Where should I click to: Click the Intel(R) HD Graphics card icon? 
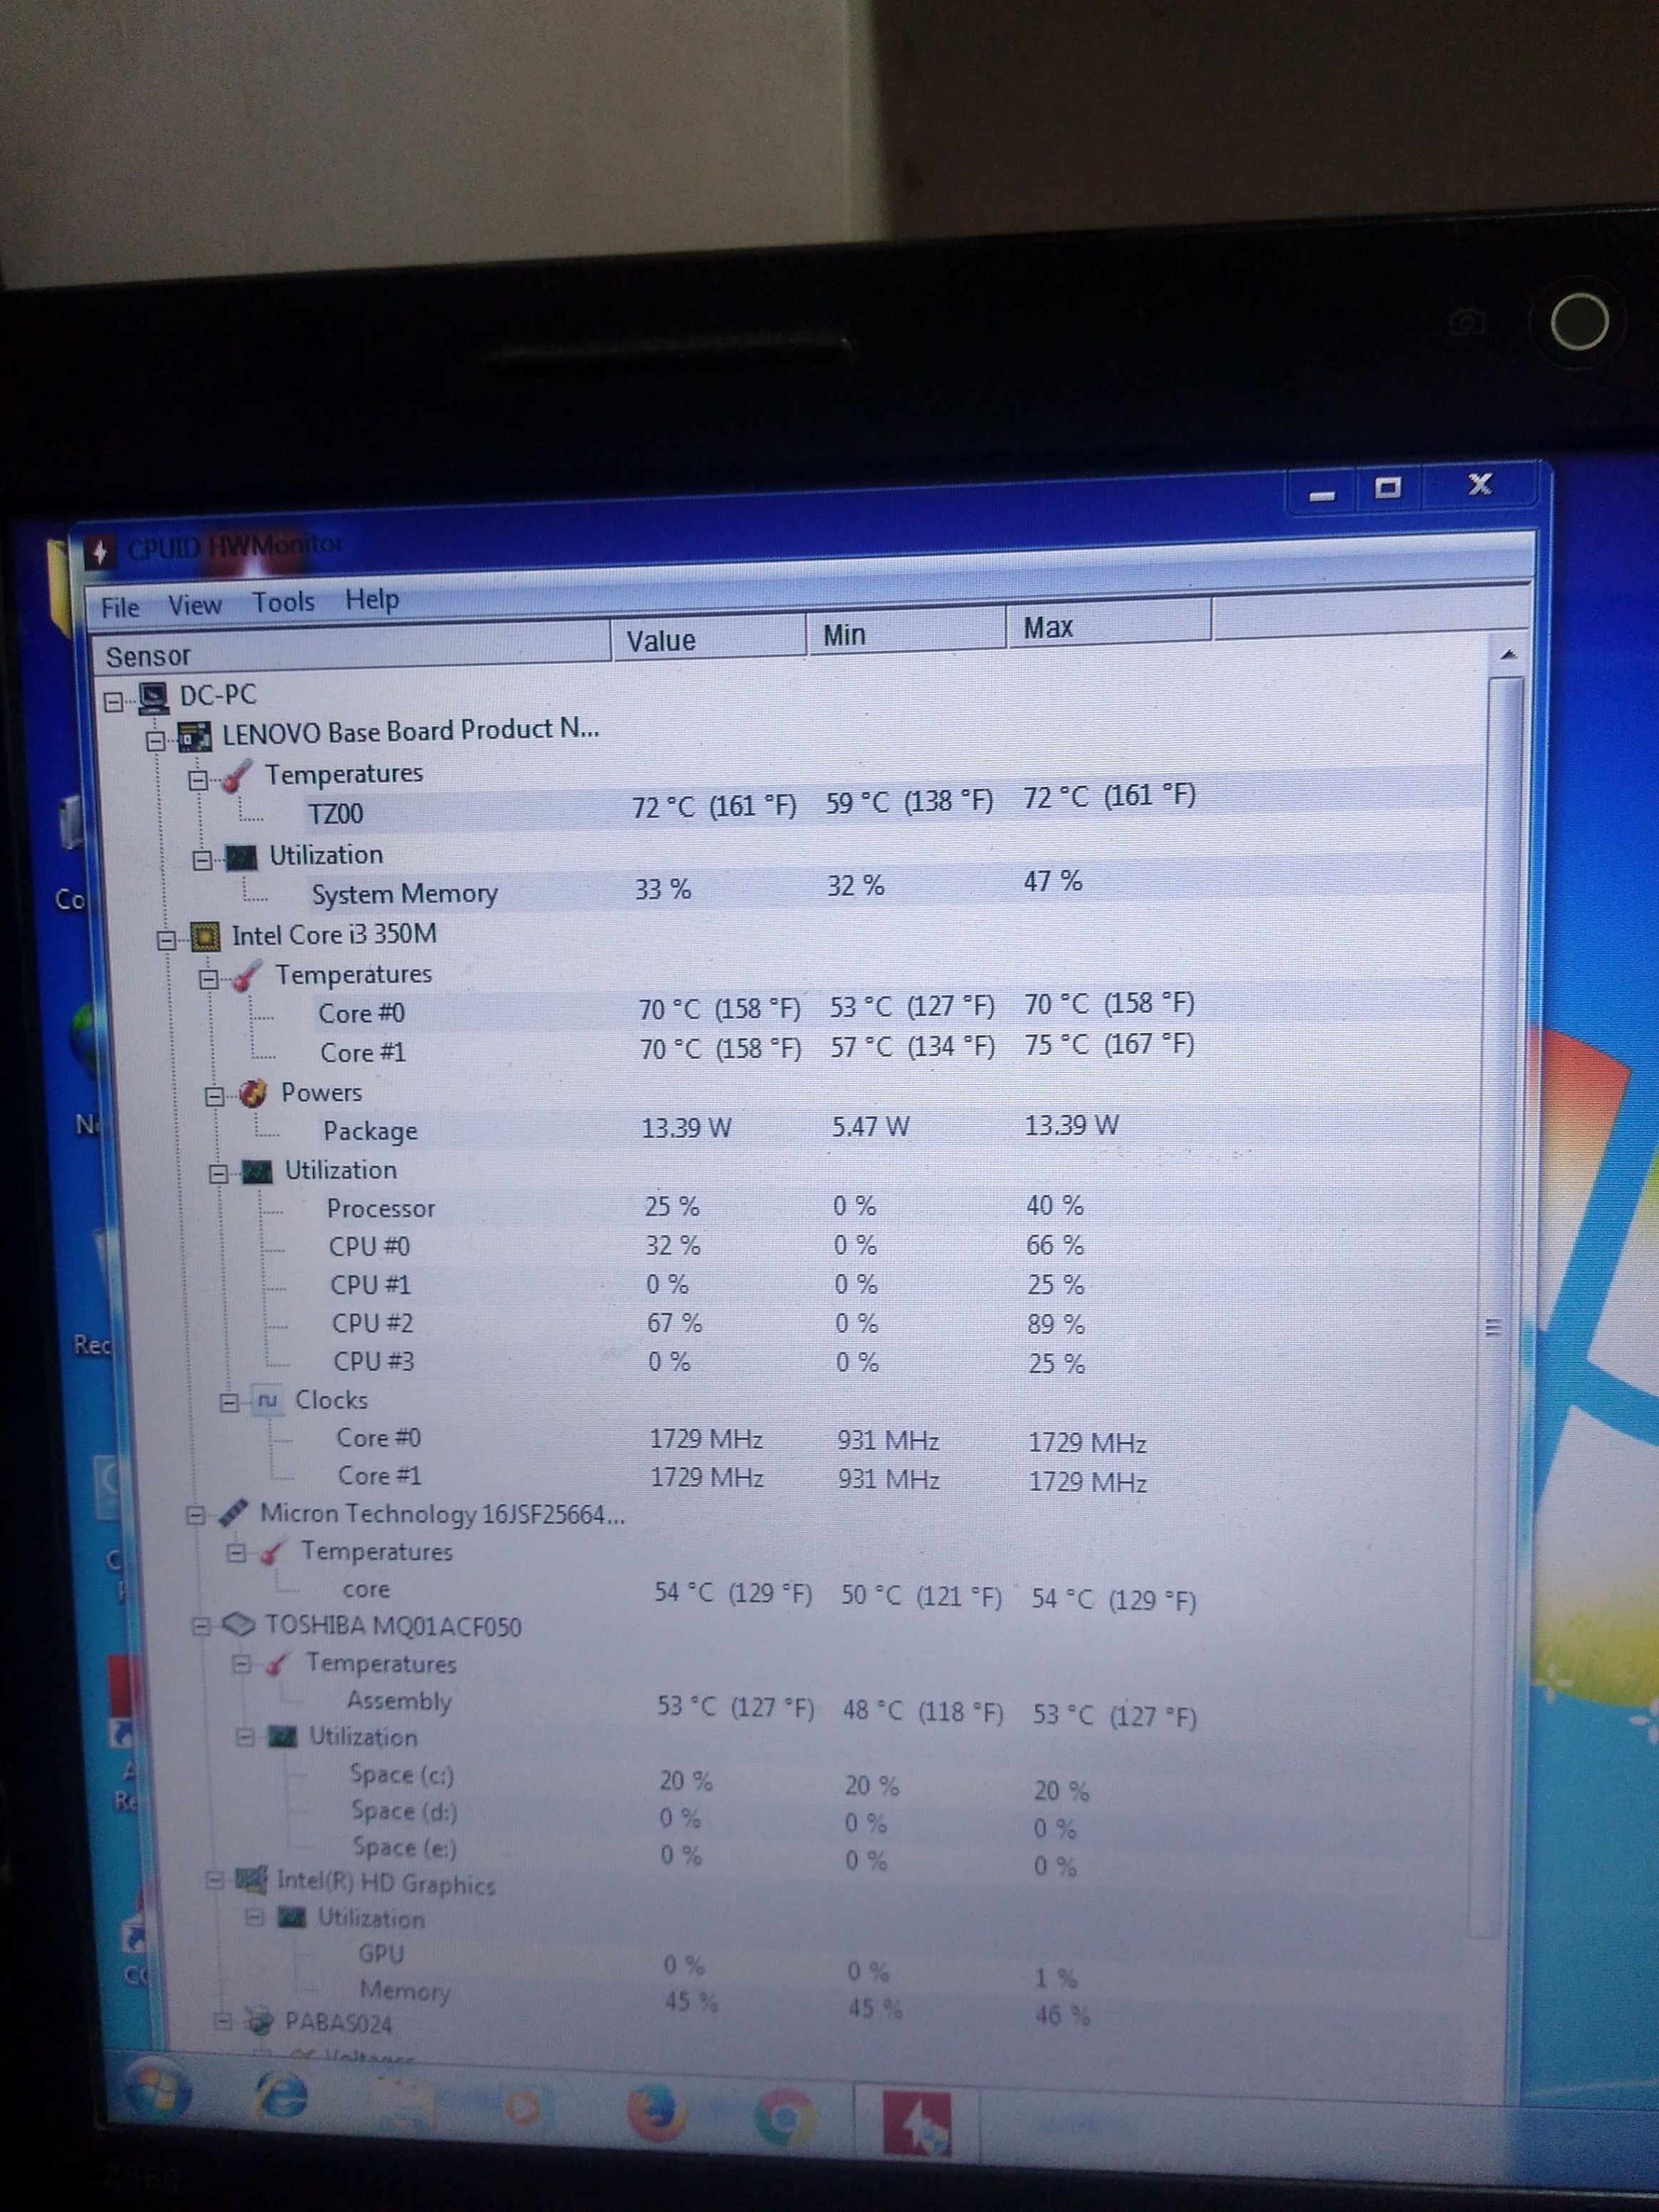point(251,1881)
